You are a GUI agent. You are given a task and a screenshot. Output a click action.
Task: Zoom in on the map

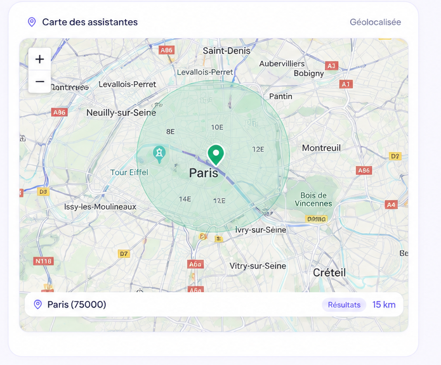[39, 59]
